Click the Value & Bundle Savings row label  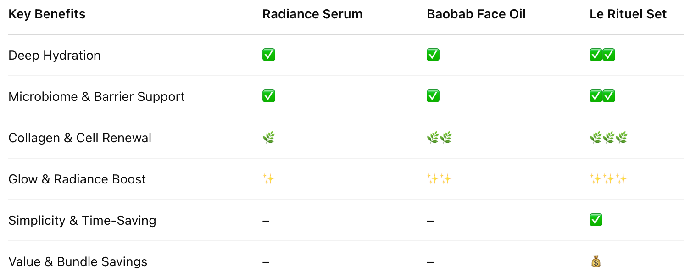78,262
